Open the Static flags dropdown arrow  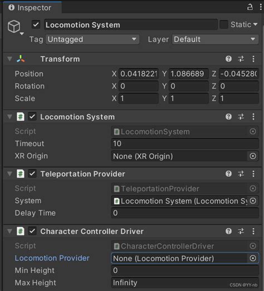click(x=256, y=24)
